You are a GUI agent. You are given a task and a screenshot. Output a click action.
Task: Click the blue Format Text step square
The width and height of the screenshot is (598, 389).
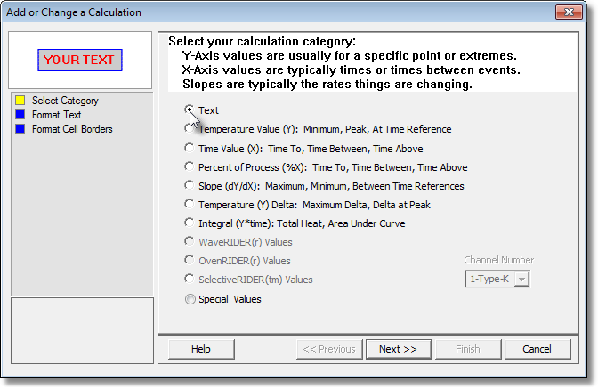pos(20,115)
